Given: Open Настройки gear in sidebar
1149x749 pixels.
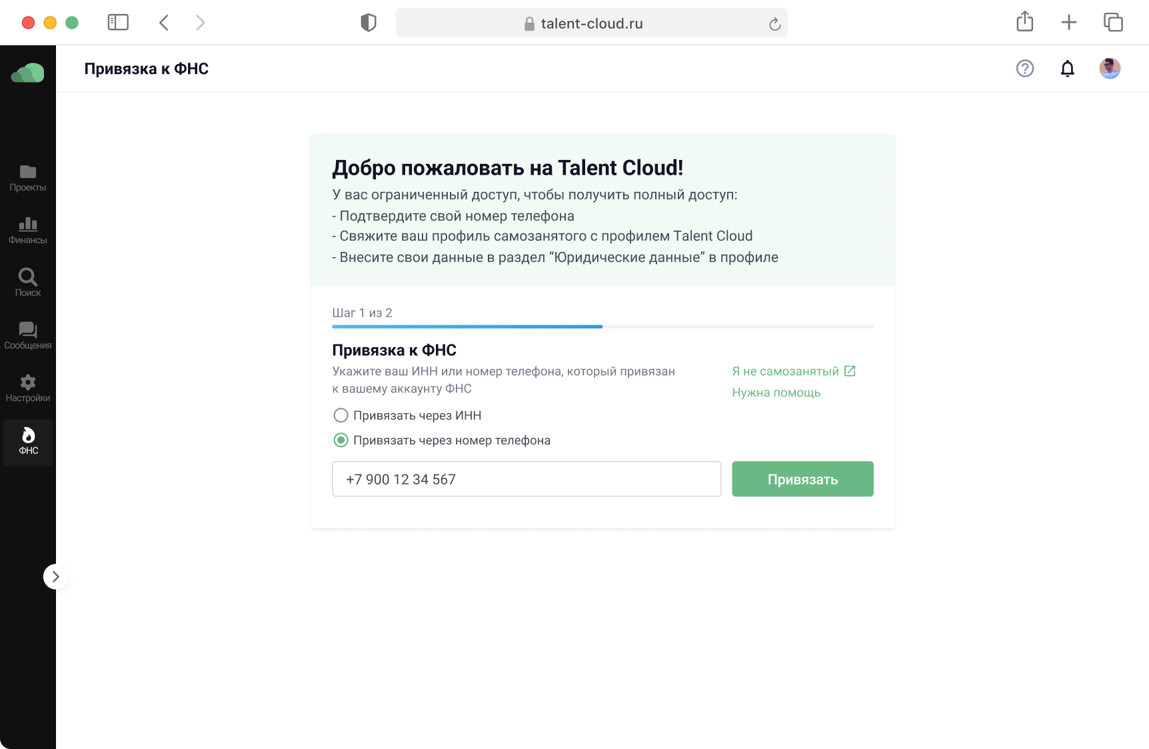Looking at the screenshot, I should (28, 388).
